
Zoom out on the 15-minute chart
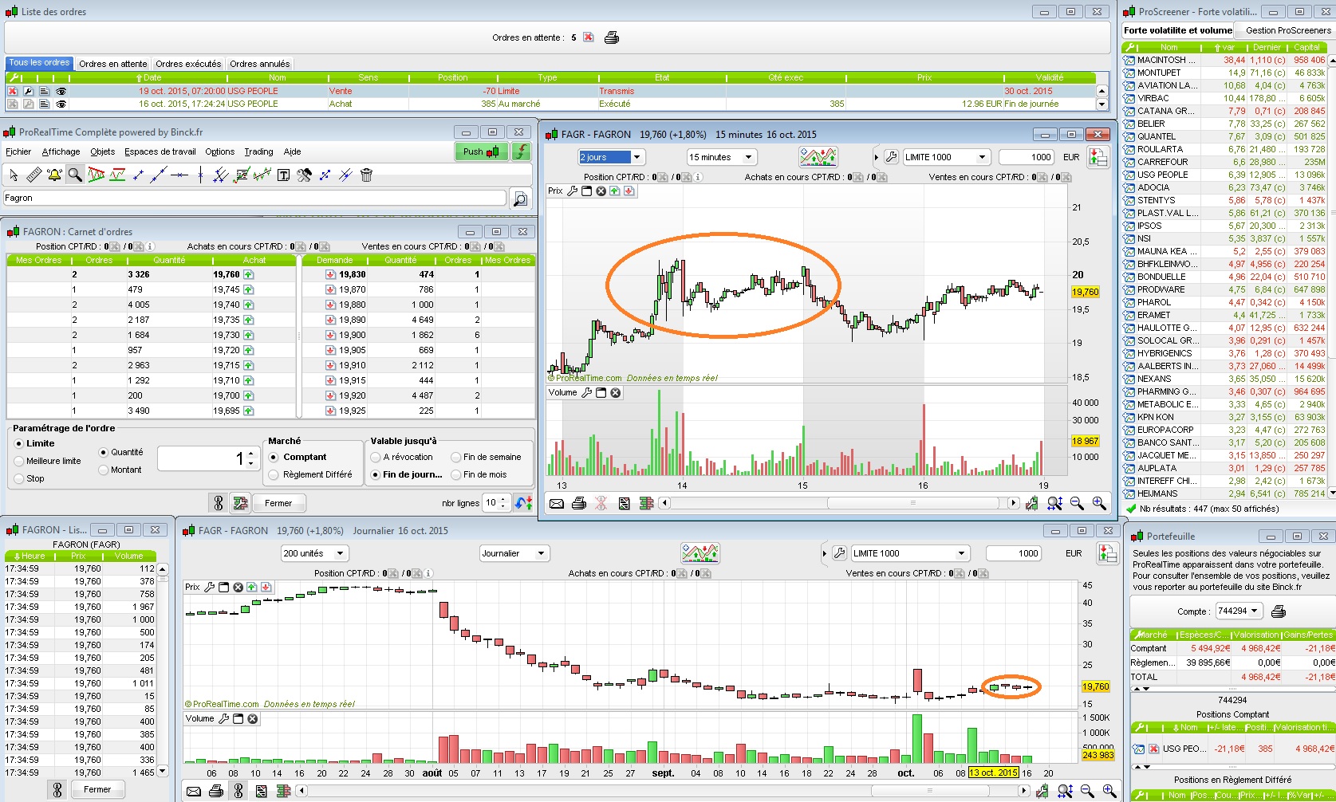(1077, 503)
